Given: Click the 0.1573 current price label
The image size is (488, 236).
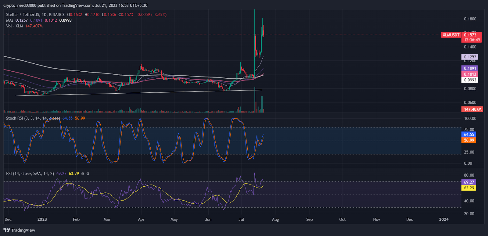Looking at the screenshot, I should point(470,35).
